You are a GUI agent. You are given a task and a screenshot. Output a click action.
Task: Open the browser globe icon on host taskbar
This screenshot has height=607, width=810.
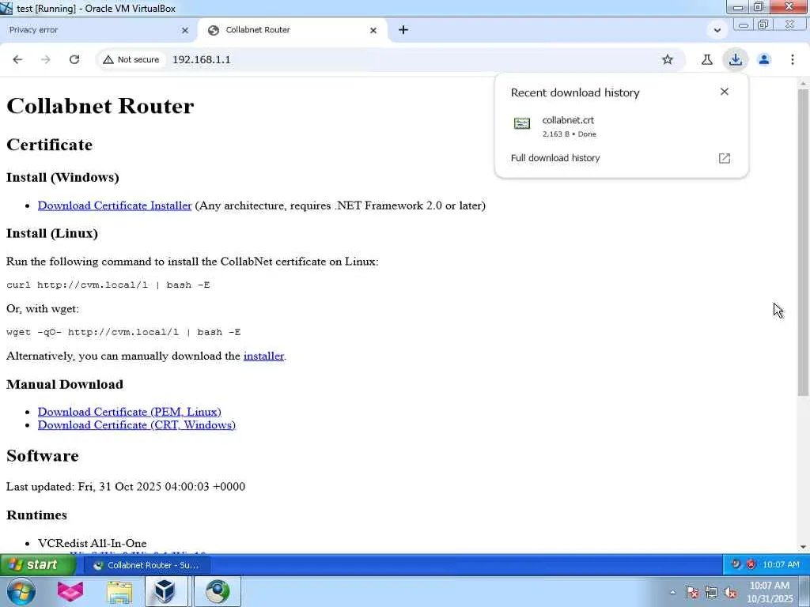click(217, 591)
